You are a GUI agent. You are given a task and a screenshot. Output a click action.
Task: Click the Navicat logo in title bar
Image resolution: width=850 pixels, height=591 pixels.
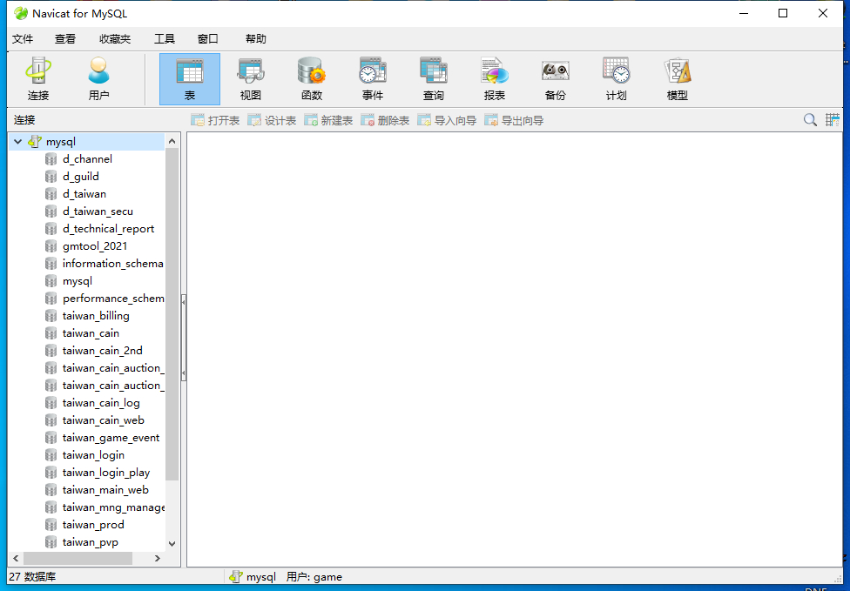[21, 14]
